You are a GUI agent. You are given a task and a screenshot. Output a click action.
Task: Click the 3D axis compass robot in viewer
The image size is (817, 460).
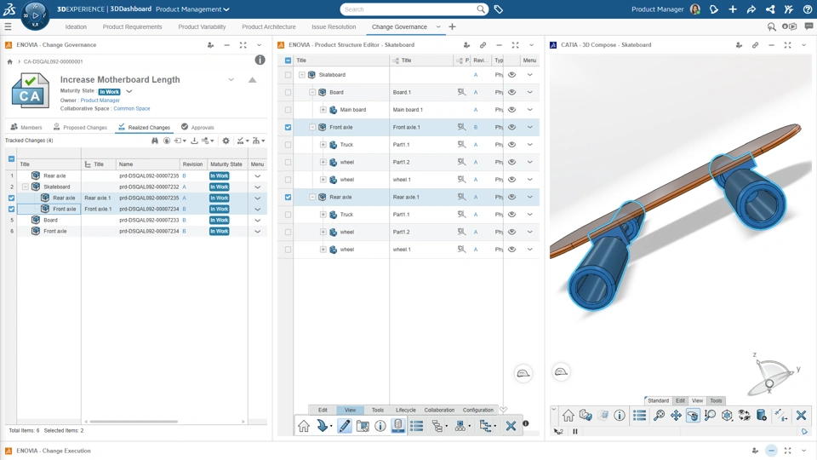(772, 376)
